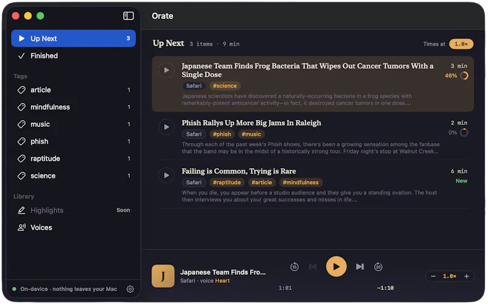Select Up Next in sidebar
The image size is (488, 304).
point(73,38)
